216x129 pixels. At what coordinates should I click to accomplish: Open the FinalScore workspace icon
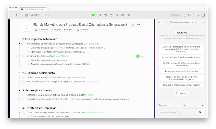tap(26, 15)
